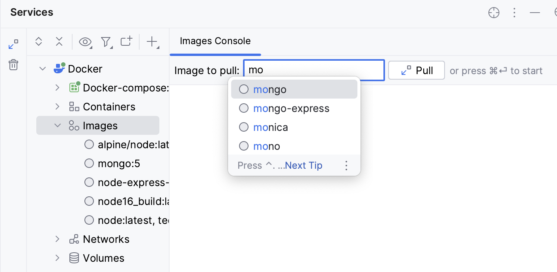The height and width of the screenshot is (272, 557).
Task: Select the mongo-express completion entry
Action: pos(291,108)
